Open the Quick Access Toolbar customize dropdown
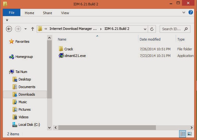 click(7, 20)
